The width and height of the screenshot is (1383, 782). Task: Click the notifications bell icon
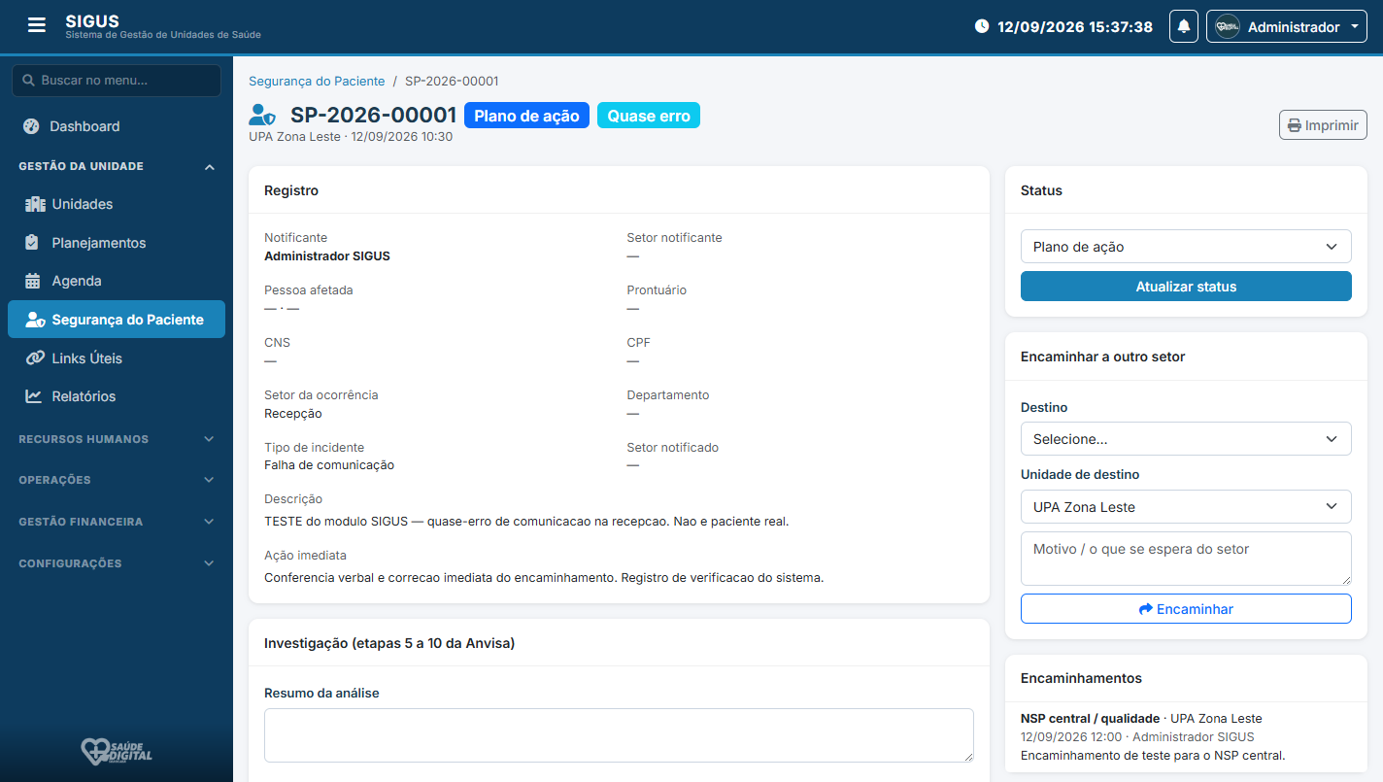[x=1184, y=26]
